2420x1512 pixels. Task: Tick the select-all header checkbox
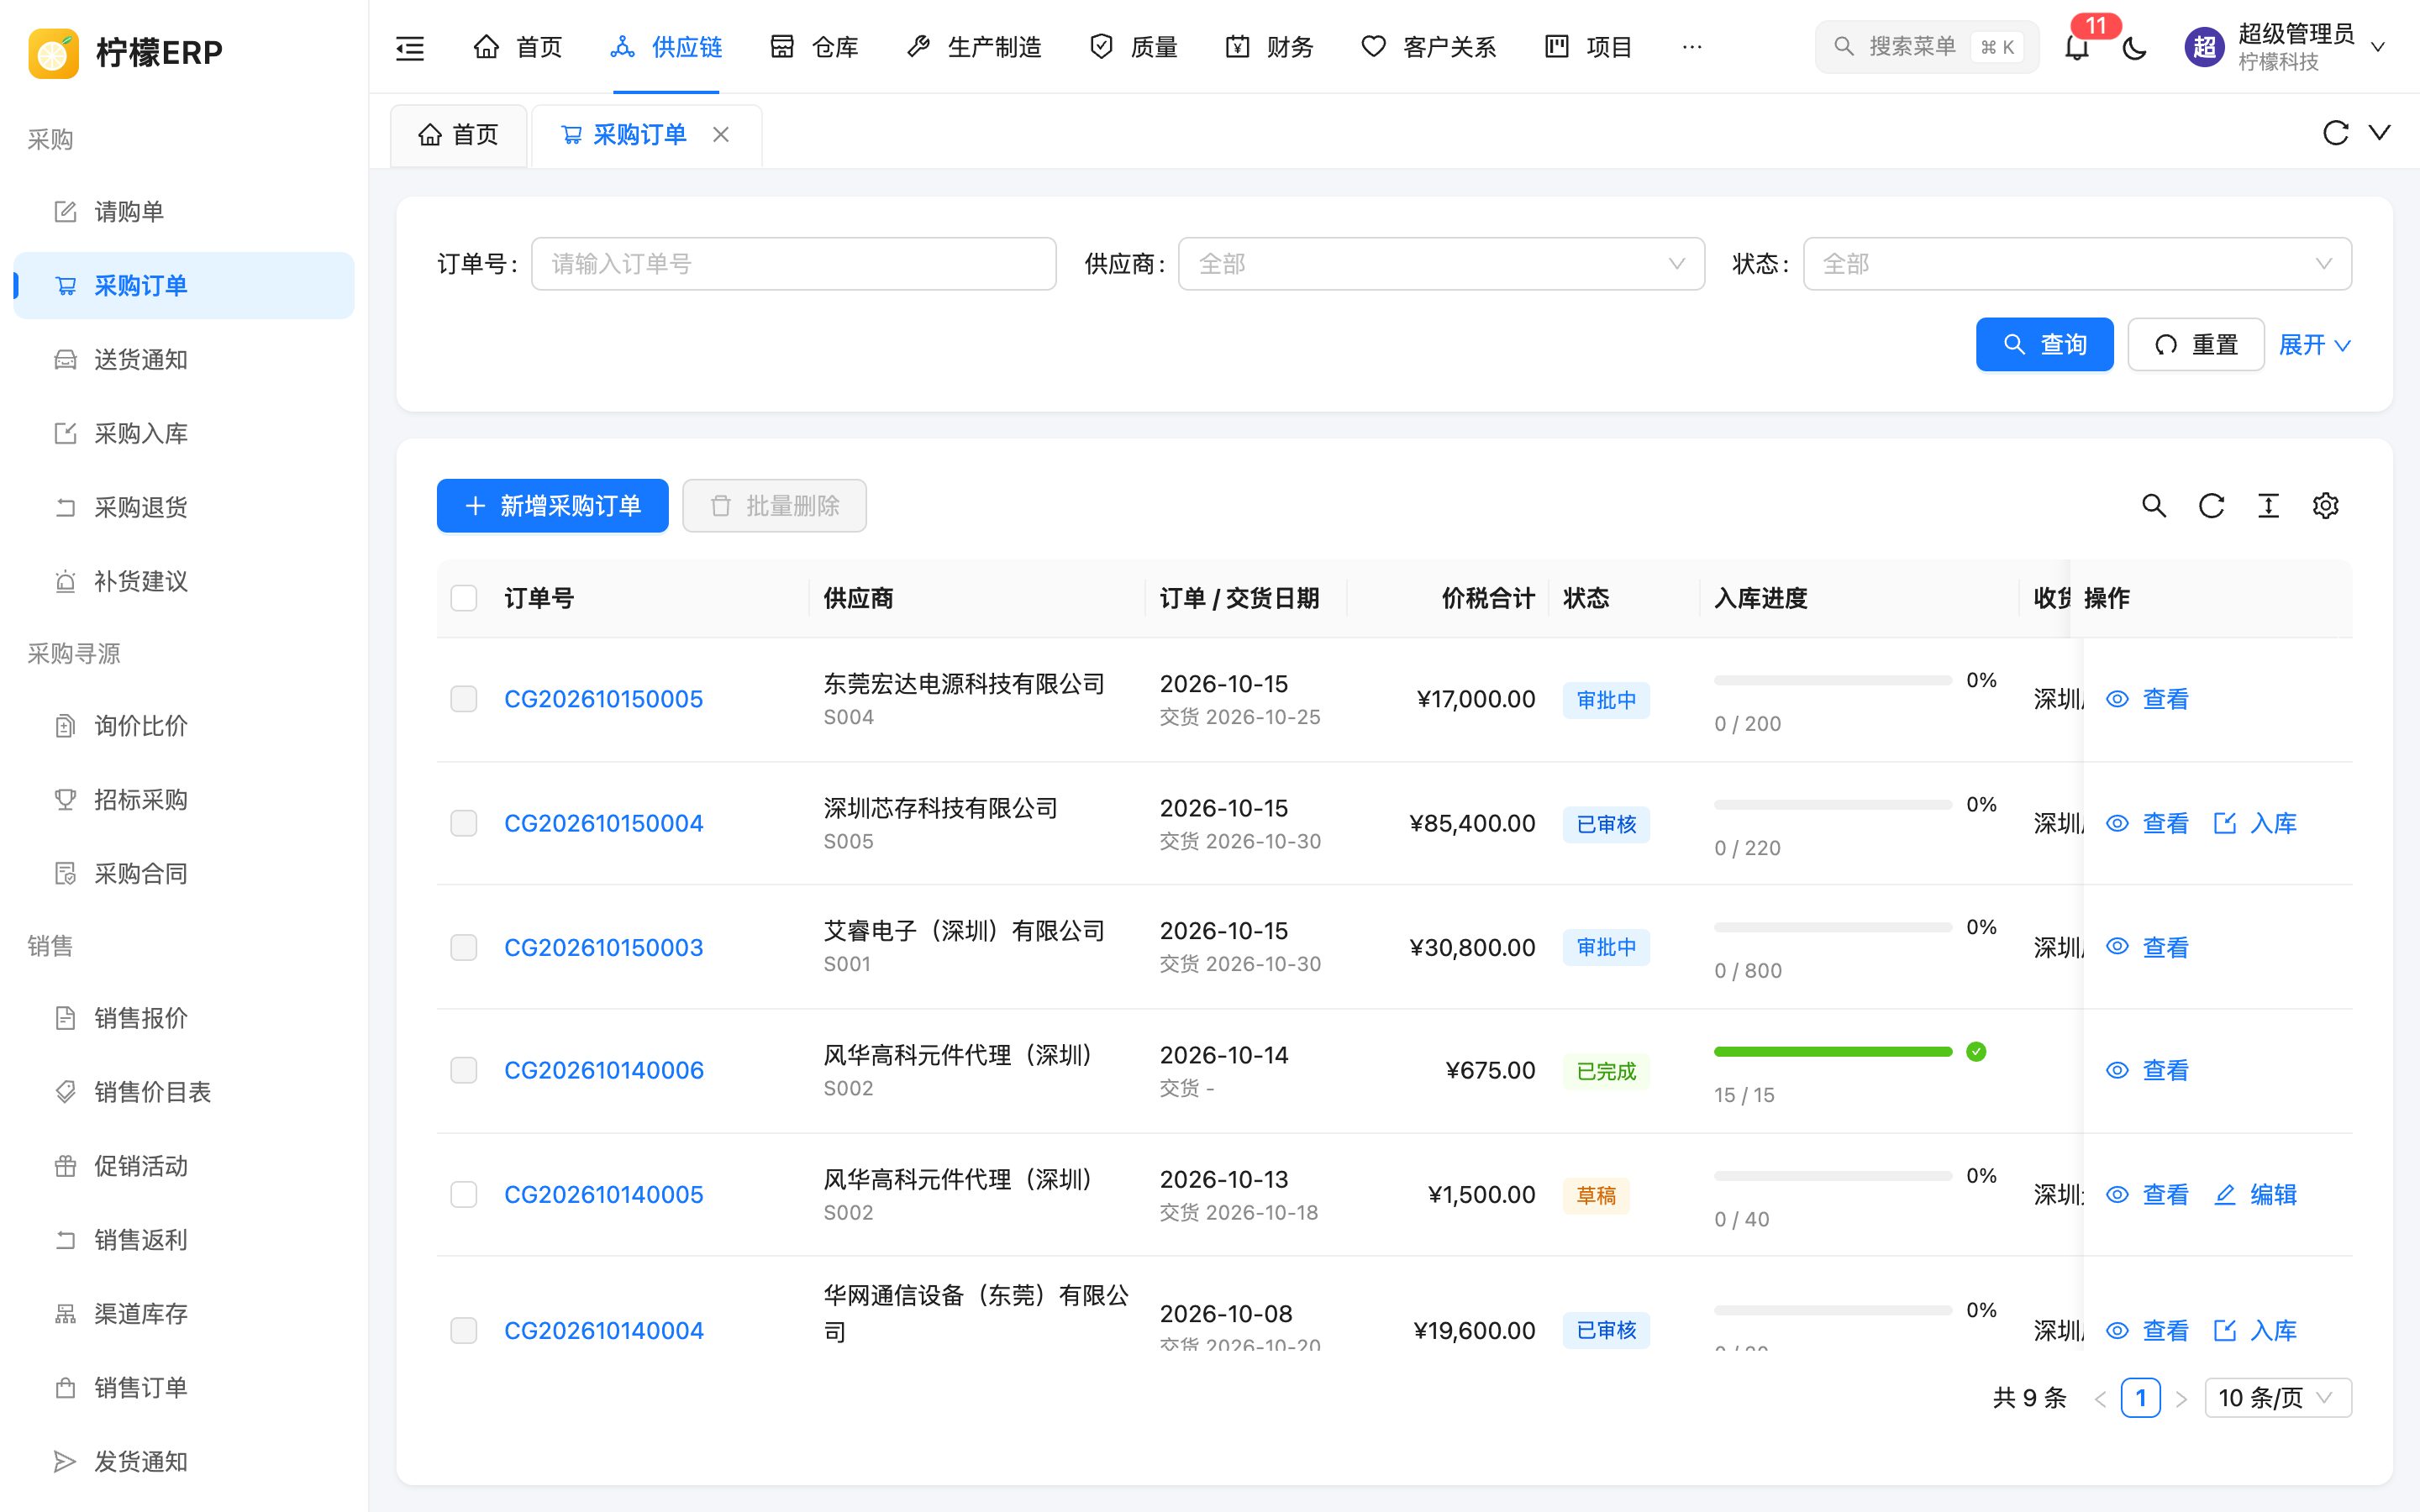coord(464,598)
